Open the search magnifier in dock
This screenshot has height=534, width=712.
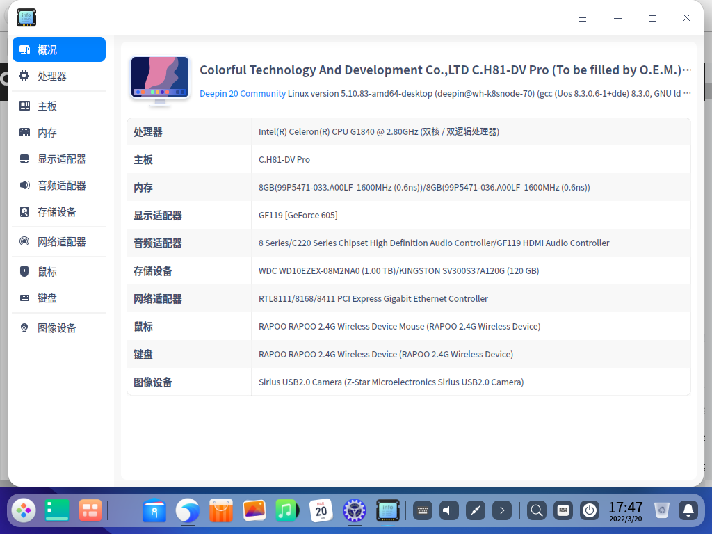536,510
